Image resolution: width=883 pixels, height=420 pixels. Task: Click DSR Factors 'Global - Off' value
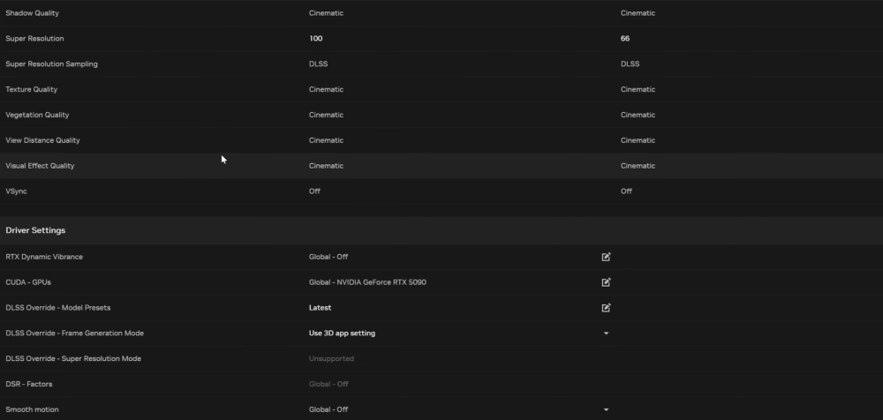click(x=328, y=384)
